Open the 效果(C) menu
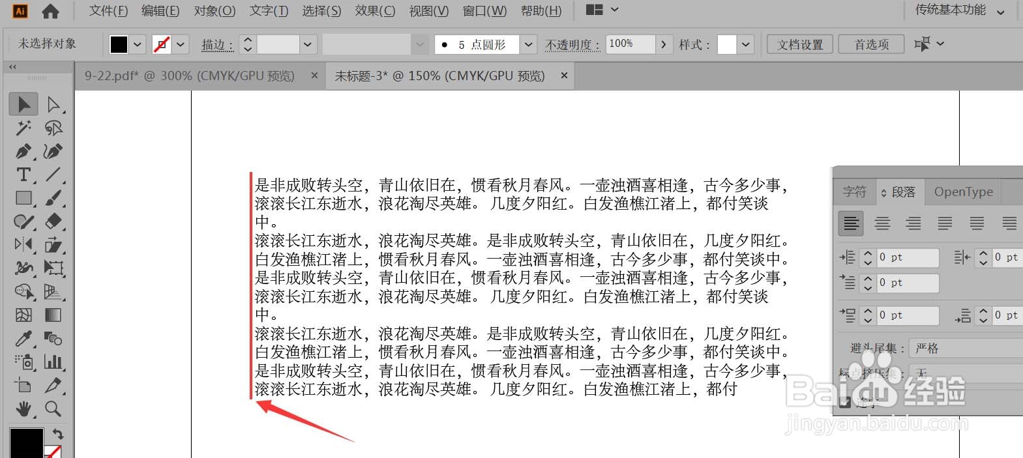 click(x=375, y=10)
